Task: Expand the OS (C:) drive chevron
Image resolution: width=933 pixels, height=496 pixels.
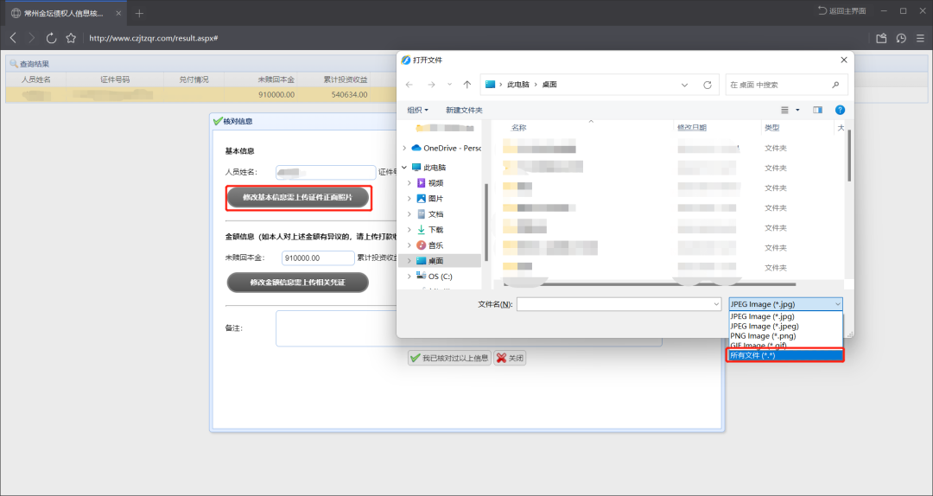Action: (x=409, y=277)
